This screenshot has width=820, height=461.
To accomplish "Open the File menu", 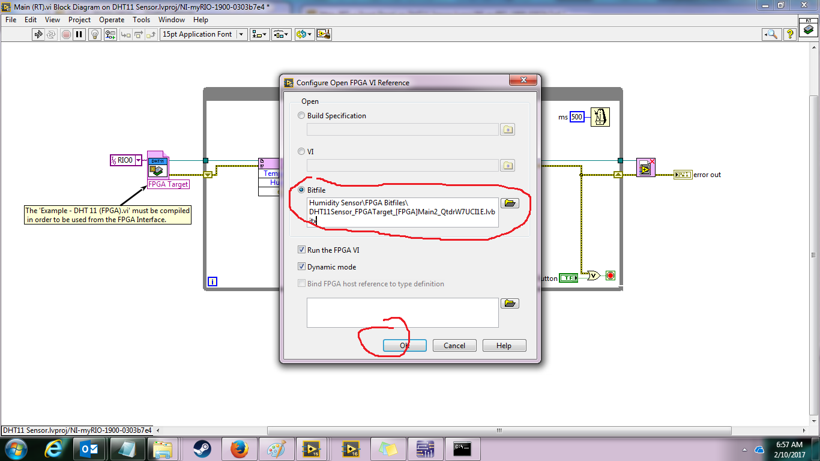I will pos(11,20).
